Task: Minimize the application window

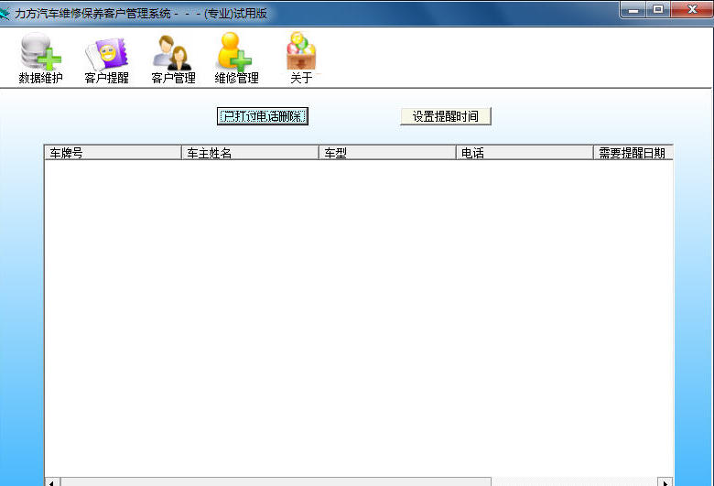Action: tap(632, 10)
